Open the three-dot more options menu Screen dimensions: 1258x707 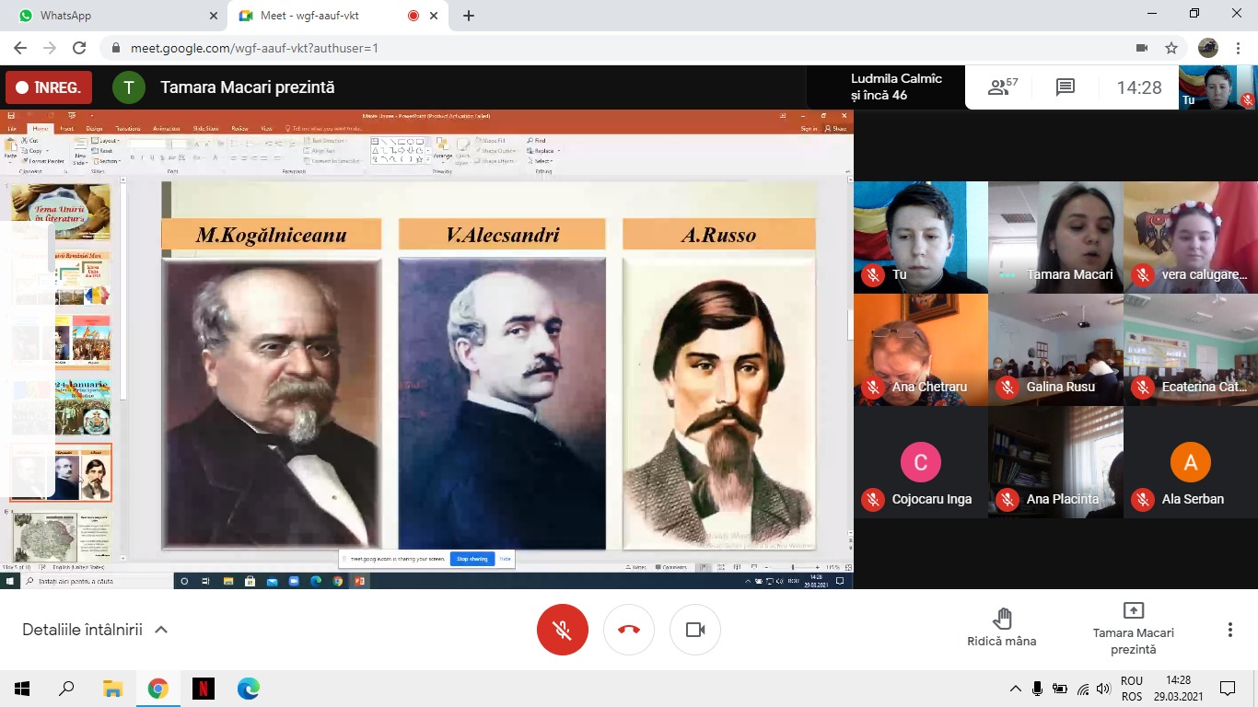click(x=1229, y=630)
